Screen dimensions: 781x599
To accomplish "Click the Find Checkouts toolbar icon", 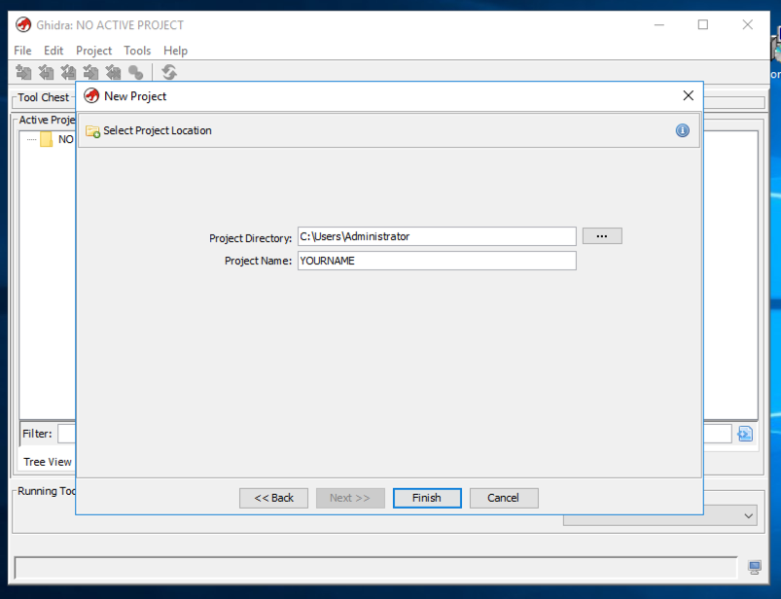I will point(135,72).
